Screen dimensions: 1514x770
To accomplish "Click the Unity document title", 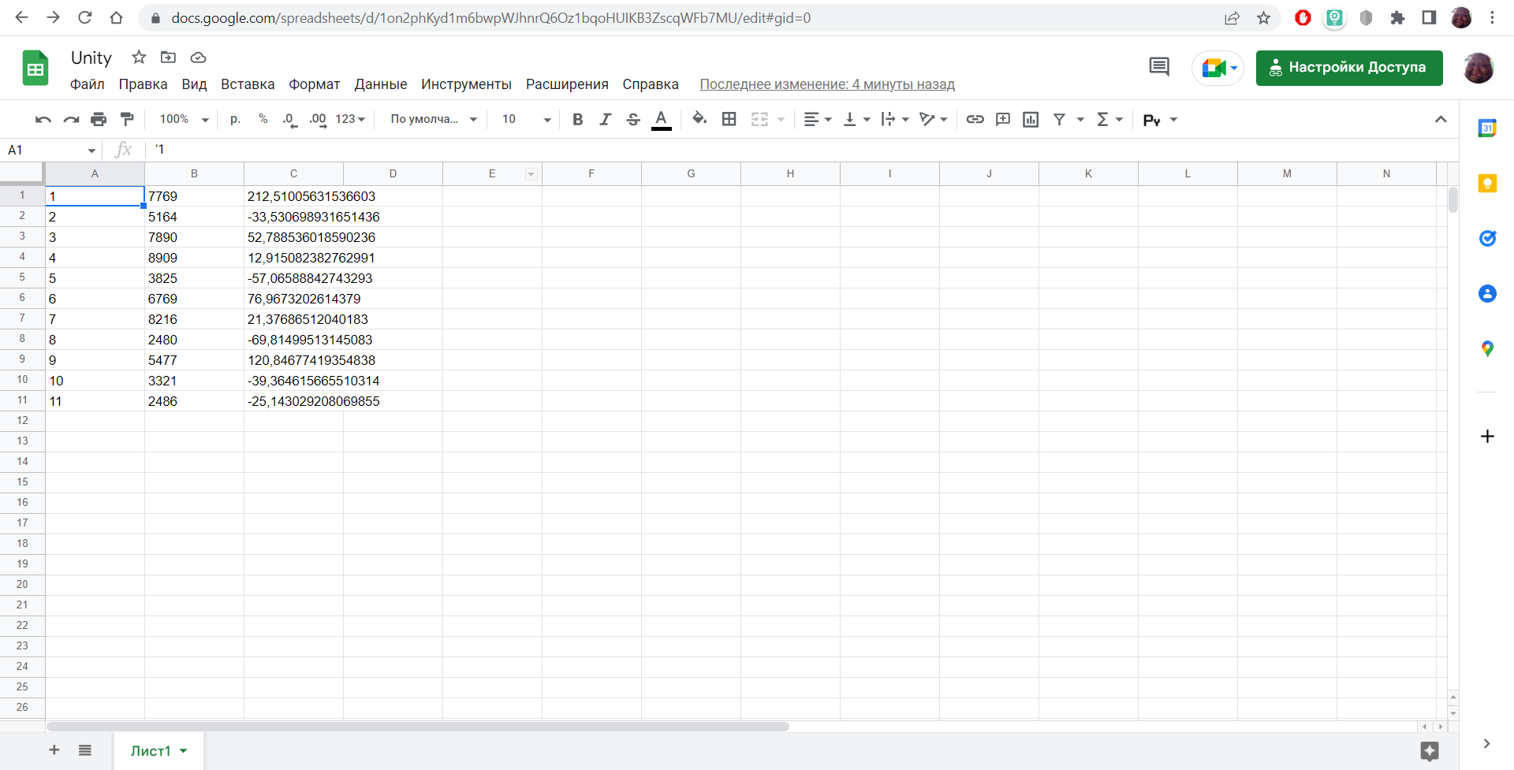I will [x=91, y=58].
